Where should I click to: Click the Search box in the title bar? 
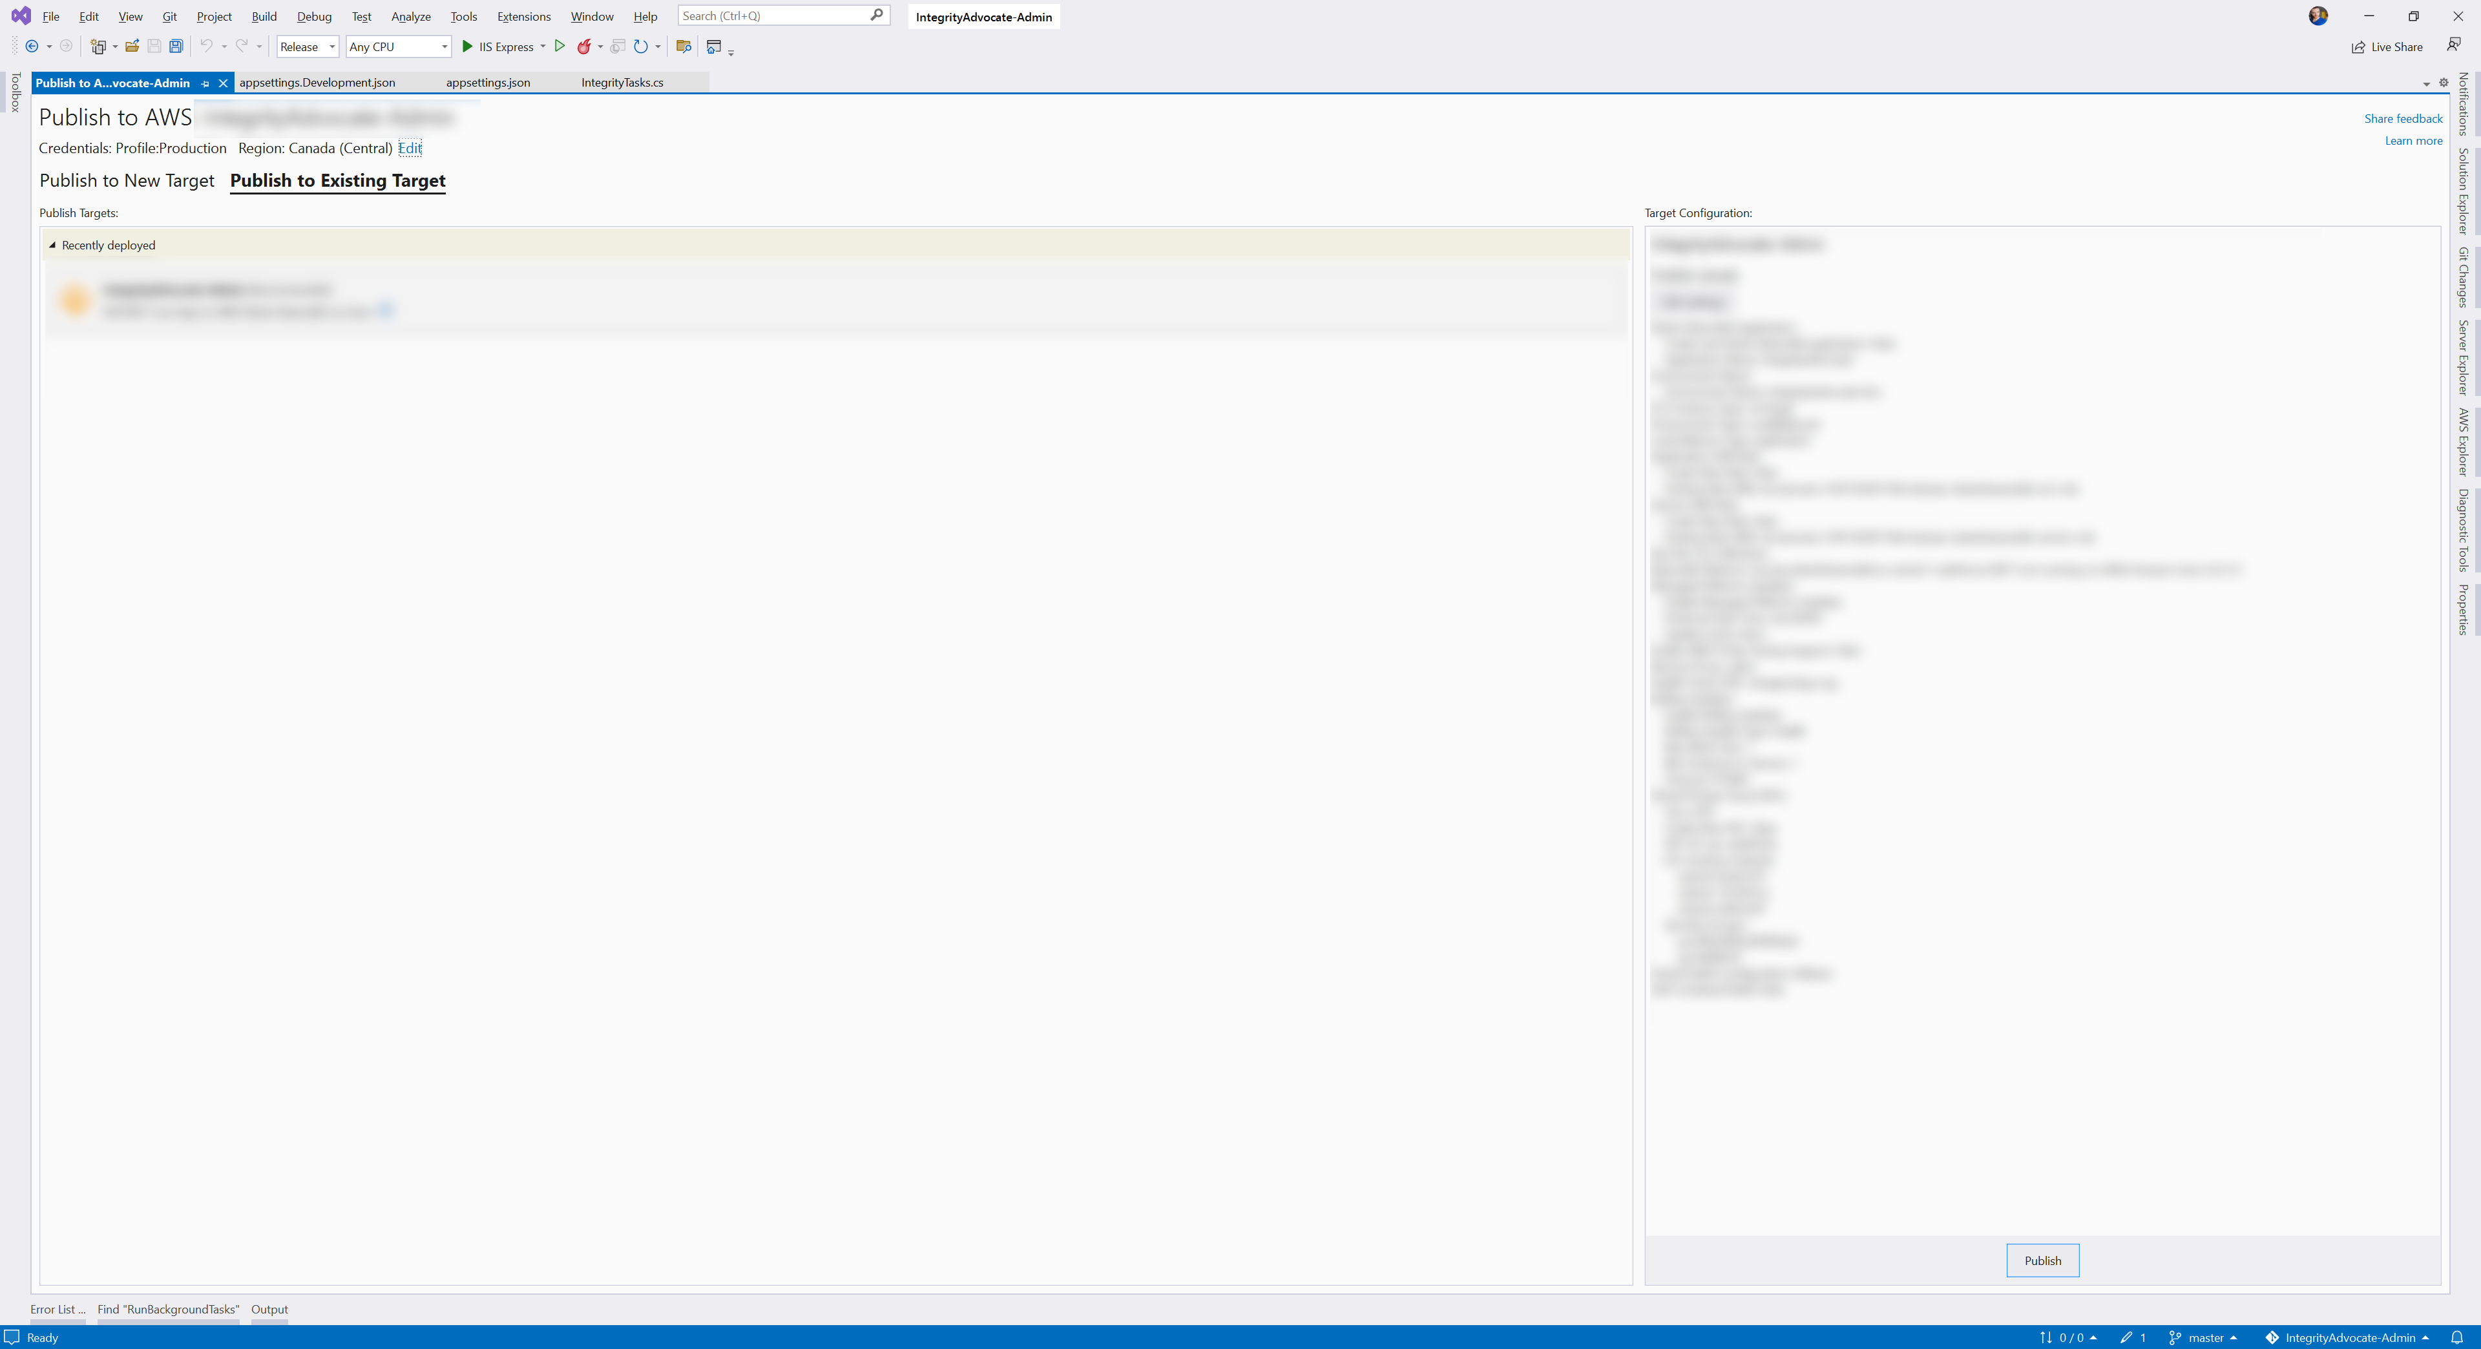point(771,16)
